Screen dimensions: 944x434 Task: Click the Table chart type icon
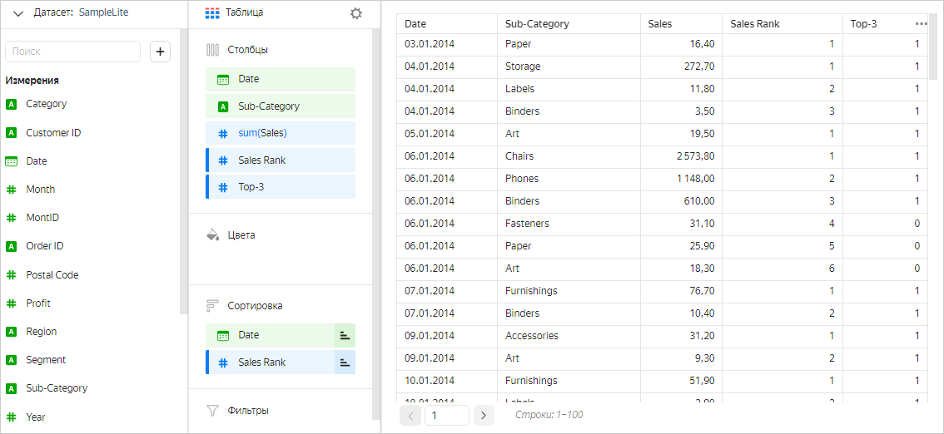[212, 13]
